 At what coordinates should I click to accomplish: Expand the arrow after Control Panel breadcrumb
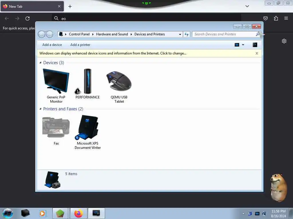tap(93, 34)
